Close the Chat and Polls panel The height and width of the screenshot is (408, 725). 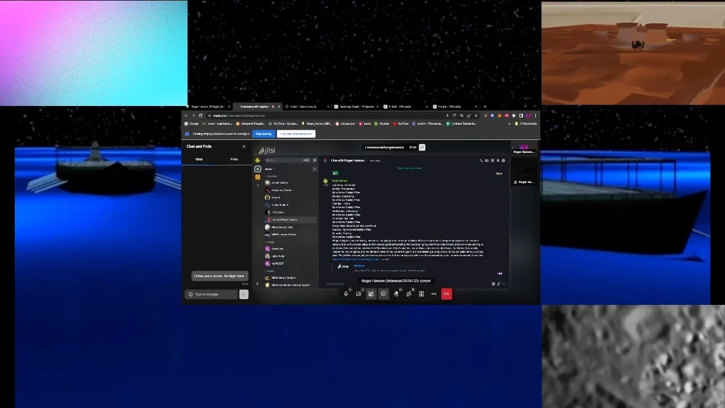pos(244,146)
